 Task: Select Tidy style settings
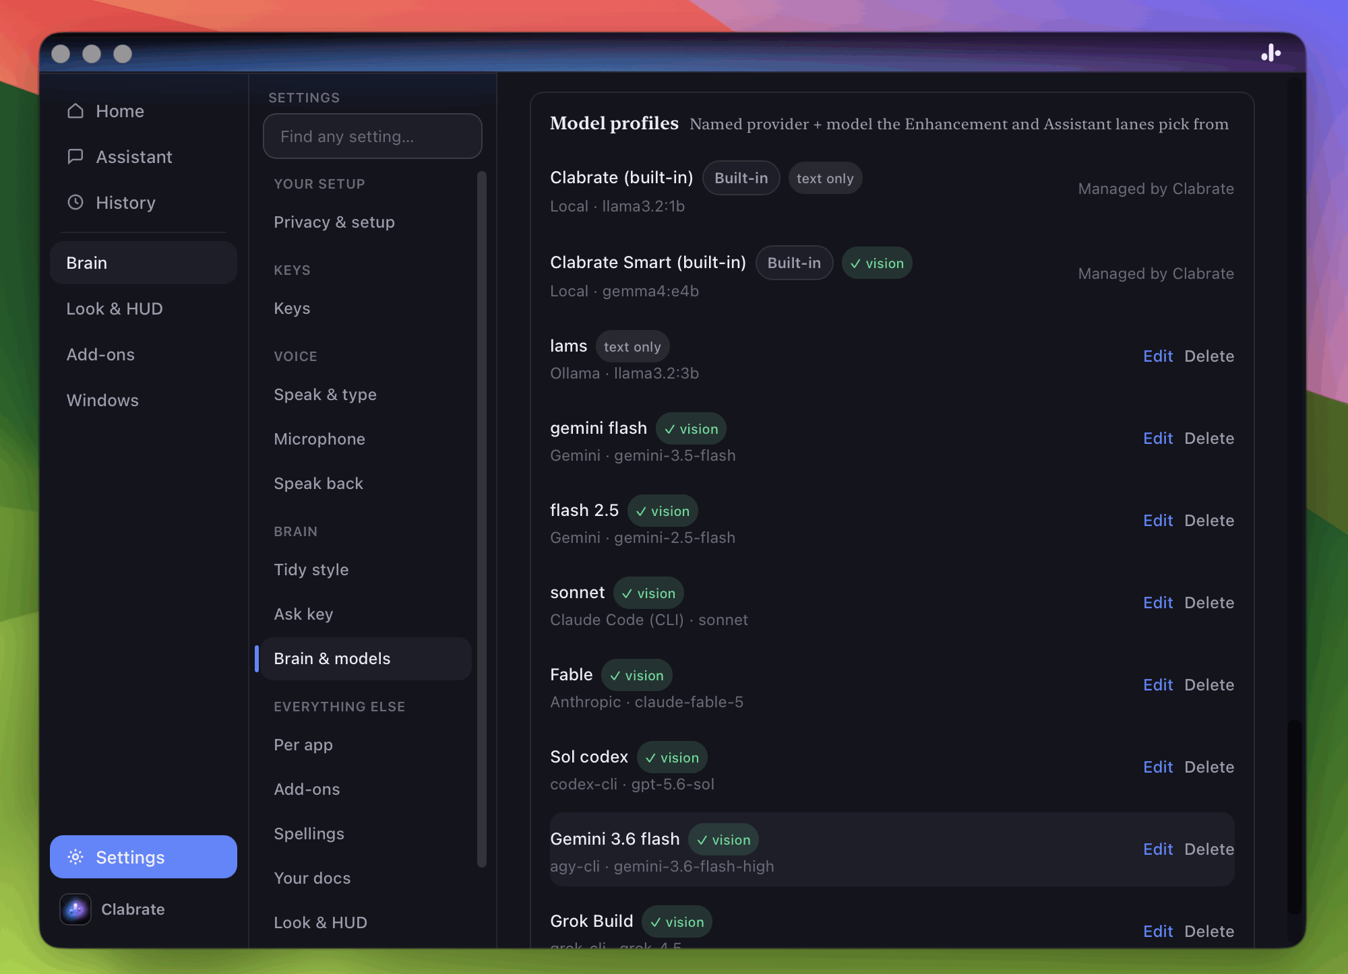coord(367,570)
